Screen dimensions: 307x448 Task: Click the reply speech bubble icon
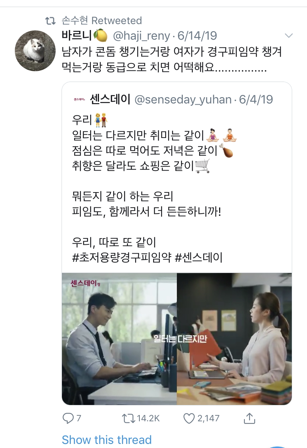point(68,418)
